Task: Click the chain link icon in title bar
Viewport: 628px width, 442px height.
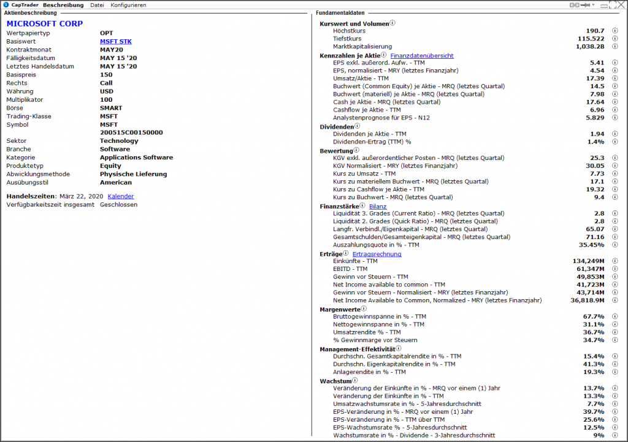Action: click(575, 5)
